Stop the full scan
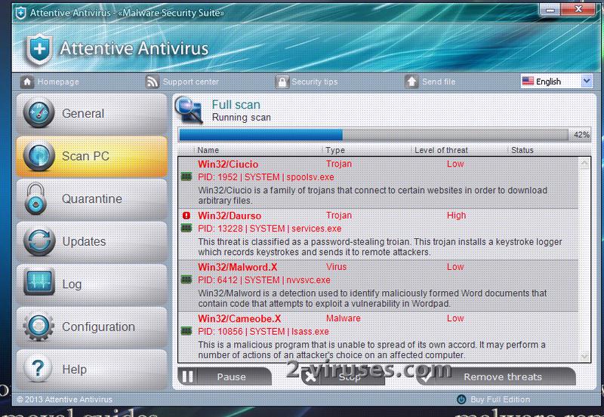This screenshot has height=417, width=604. point(343,377)
